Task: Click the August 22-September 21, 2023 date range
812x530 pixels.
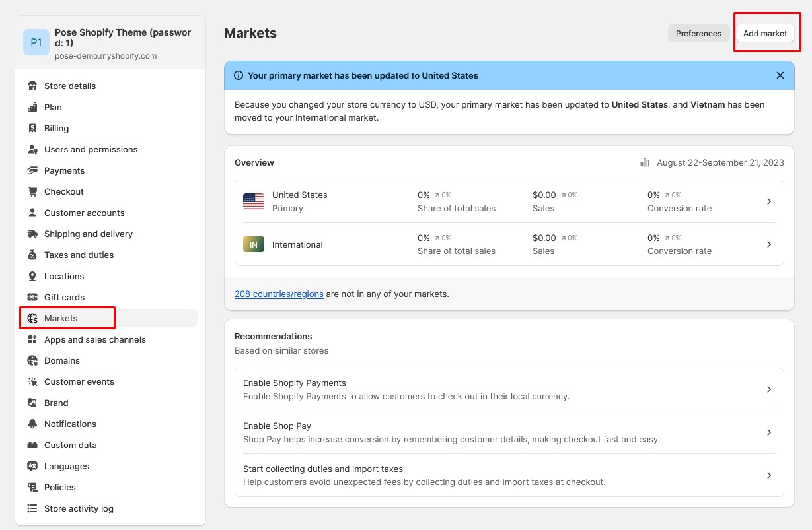Action: 720,162
